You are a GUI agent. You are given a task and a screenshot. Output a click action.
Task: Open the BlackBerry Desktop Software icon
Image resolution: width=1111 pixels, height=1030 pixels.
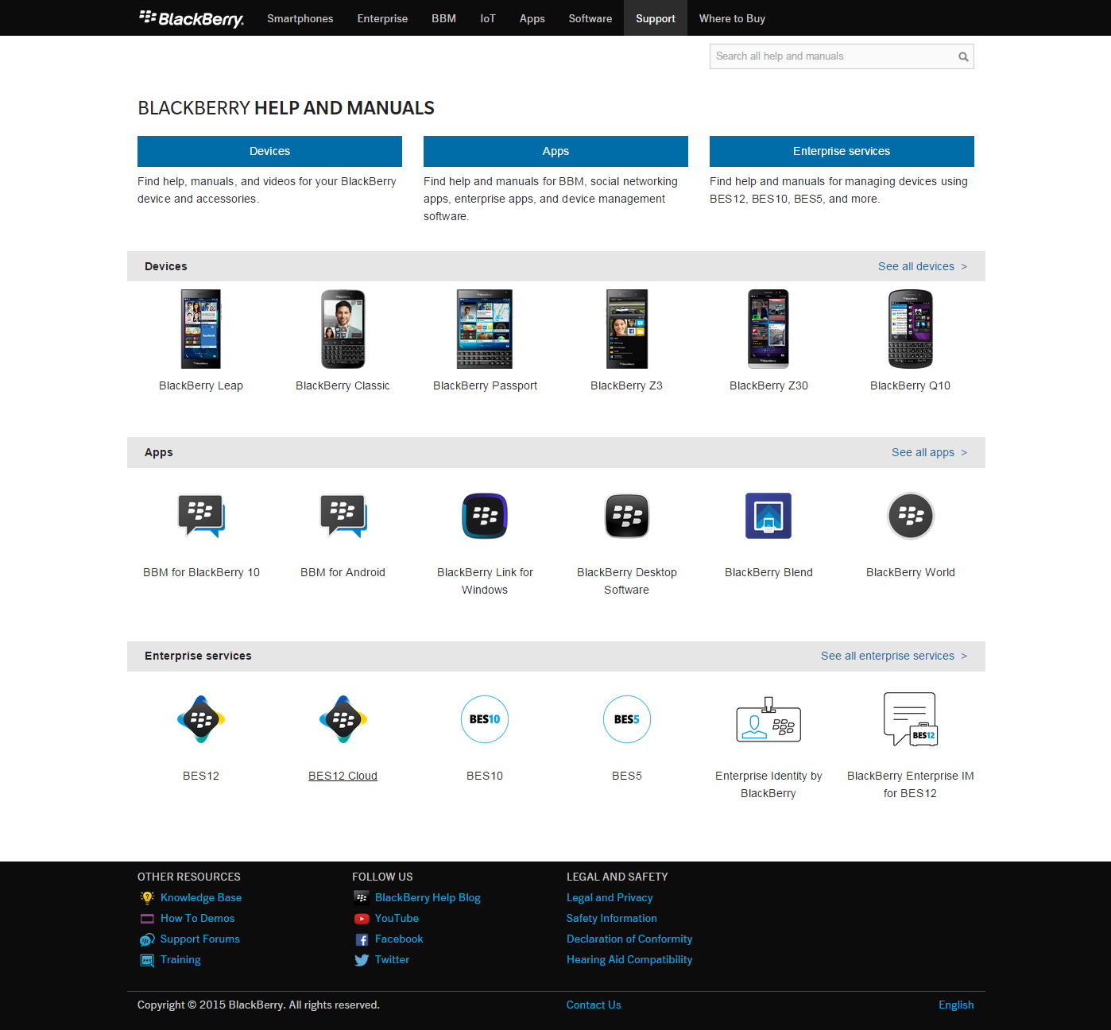[x=627, y=516]
